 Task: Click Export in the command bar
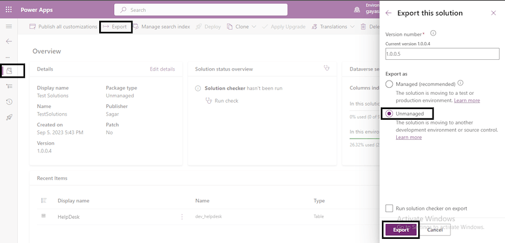pos(116,27)
